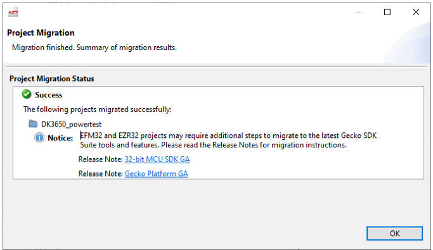Screen dimensions: 433x250
Task: Close the Project Migration dialog window
Action: [416, 12]
